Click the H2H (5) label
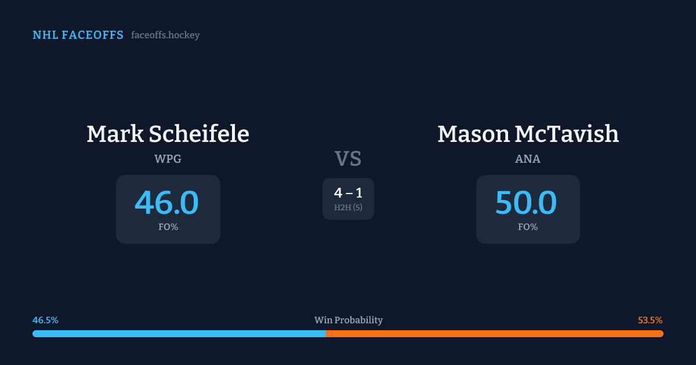Viewport: 696px width, 365px height. (348, 207)
